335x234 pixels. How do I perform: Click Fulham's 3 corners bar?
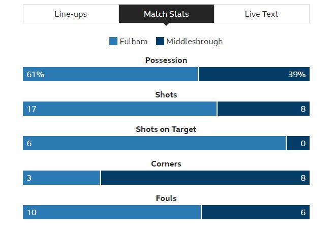(x=62, y=178)
